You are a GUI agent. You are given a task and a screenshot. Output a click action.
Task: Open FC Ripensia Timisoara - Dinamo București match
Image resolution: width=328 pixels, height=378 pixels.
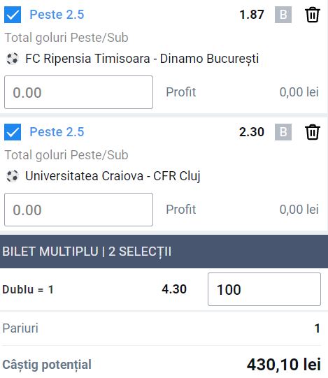[x=142, y=59]
